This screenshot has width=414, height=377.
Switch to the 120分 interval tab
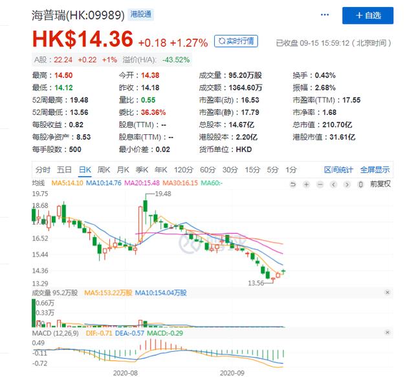(x=184, y=170)
